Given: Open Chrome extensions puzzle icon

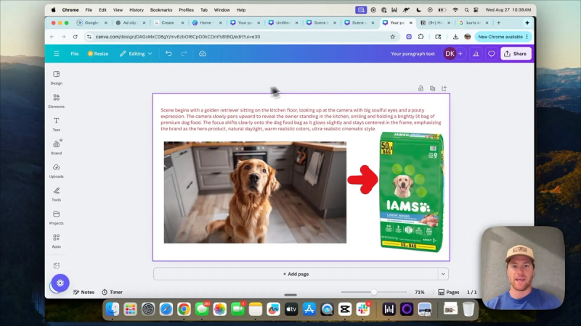Looking at the screenshot, I should (421, 37).
